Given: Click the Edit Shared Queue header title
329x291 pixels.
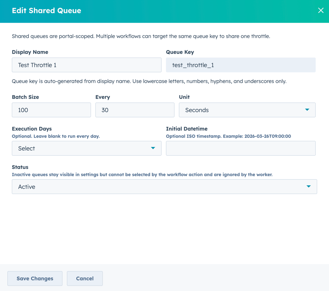Looking at the screenshot, I should click(46, 11).
